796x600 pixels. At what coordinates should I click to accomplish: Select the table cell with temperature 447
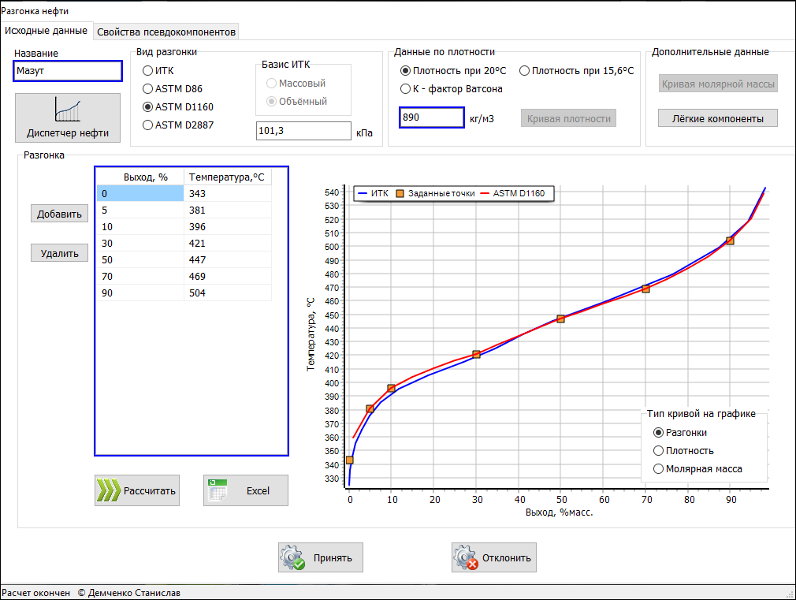coord(227,260)
